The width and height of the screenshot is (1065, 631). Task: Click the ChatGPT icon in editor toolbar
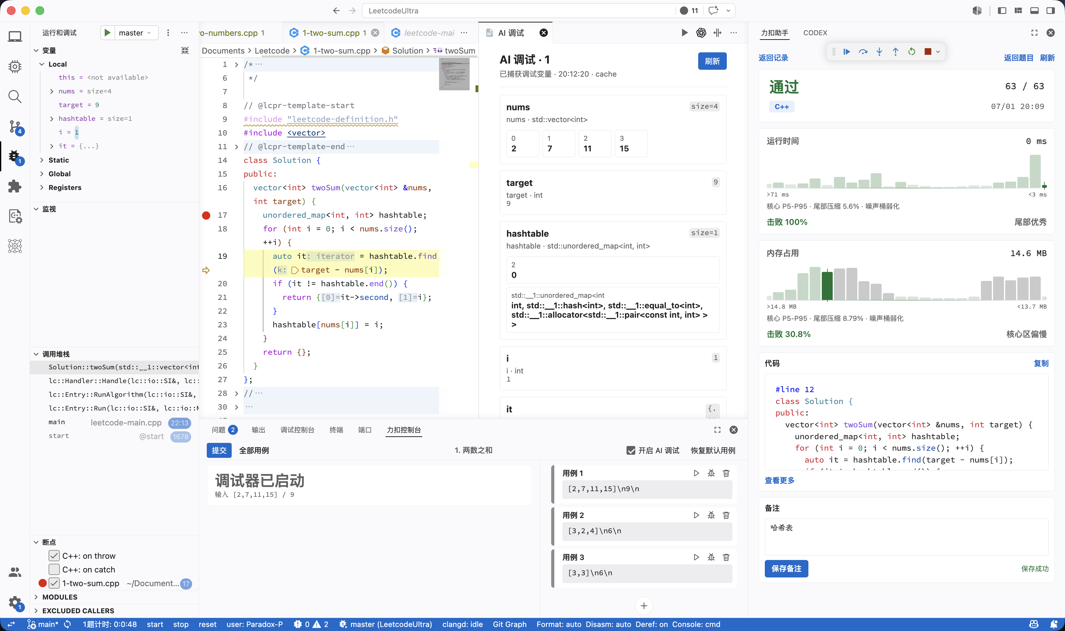(x=701, y=33)
